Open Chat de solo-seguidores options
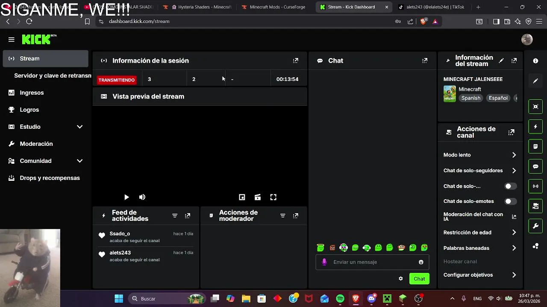The height and width of the screenshot is (307, 547). coord(480,171)
